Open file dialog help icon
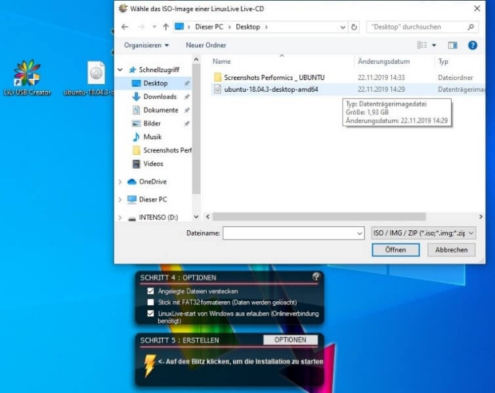 (472, 45)
